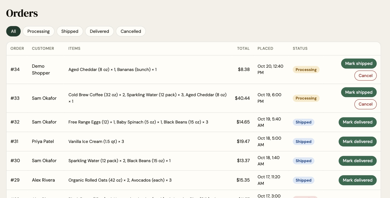Click order number #34
This screenshot has height=198, width=390.
coord(15,69)
